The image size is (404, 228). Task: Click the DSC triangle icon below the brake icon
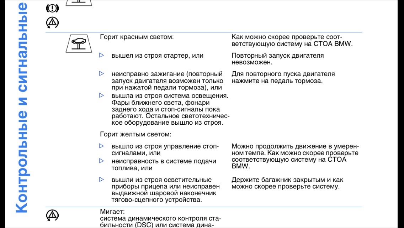coord(52,22)
